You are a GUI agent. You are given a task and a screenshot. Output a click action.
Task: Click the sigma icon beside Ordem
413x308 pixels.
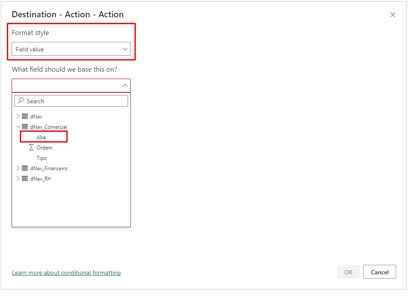pos(31,147)
